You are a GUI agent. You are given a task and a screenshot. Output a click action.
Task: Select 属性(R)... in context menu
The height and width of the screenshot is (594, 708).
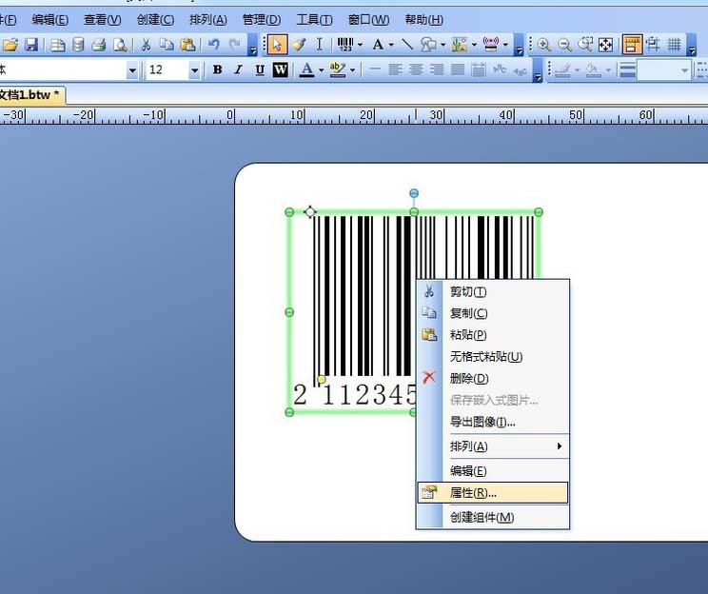pos(493,493)
